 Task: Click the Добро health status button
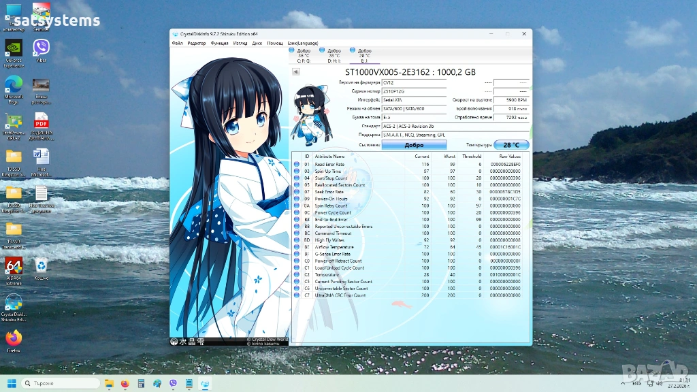pos(414,145)
